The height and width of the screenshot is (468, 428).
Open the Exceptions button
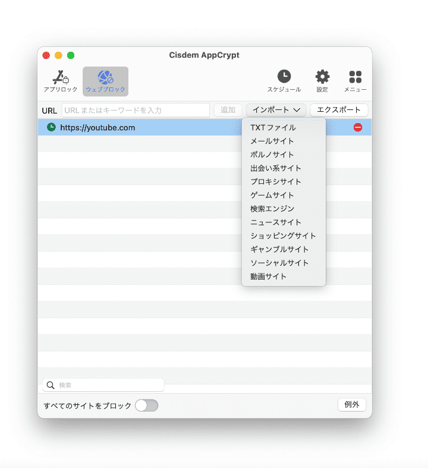(351, 405)
